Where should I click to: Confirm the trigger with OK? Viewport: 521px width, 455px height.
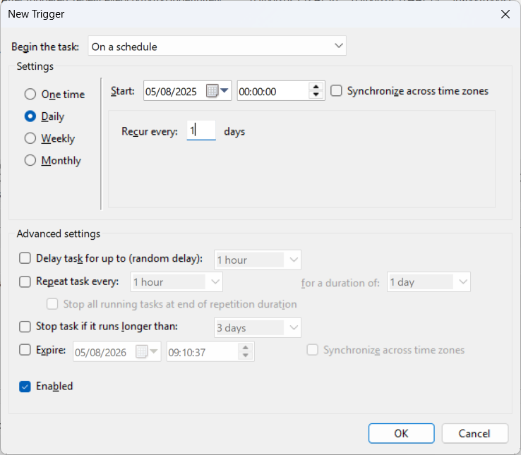[401, 433]
